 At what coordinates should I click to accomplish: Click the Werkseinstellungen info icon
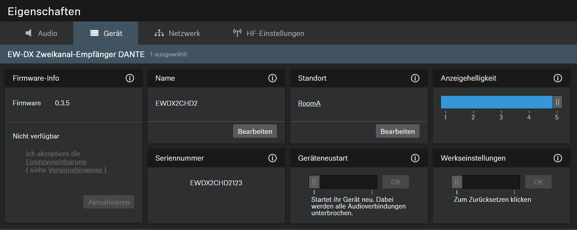pyautogui.click(x=558, y=158)
